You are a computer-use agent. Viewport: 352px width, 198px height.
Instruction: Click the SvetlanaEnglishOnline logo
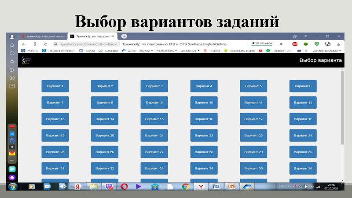[x=27, y=60]
